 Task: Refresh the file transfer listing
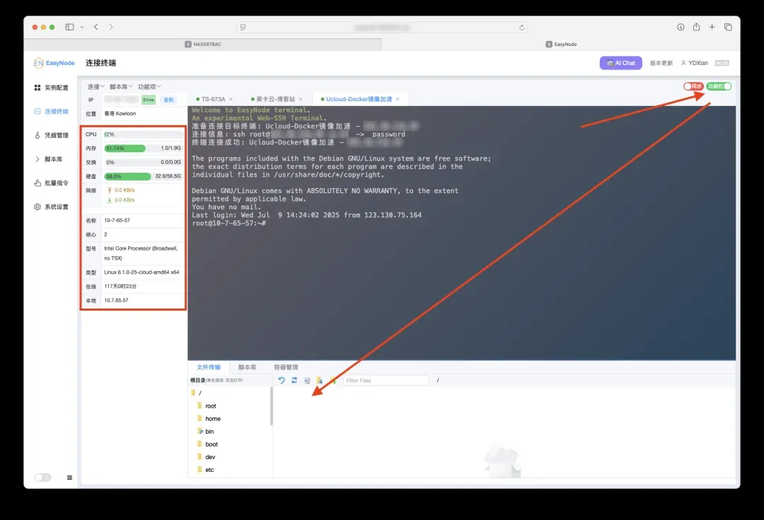click(294, 381)
